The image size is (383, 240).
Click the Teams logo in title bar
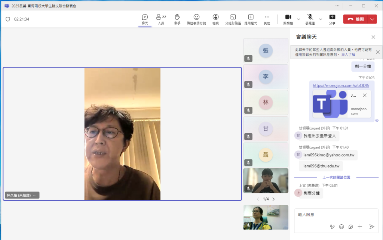point(7,6)
